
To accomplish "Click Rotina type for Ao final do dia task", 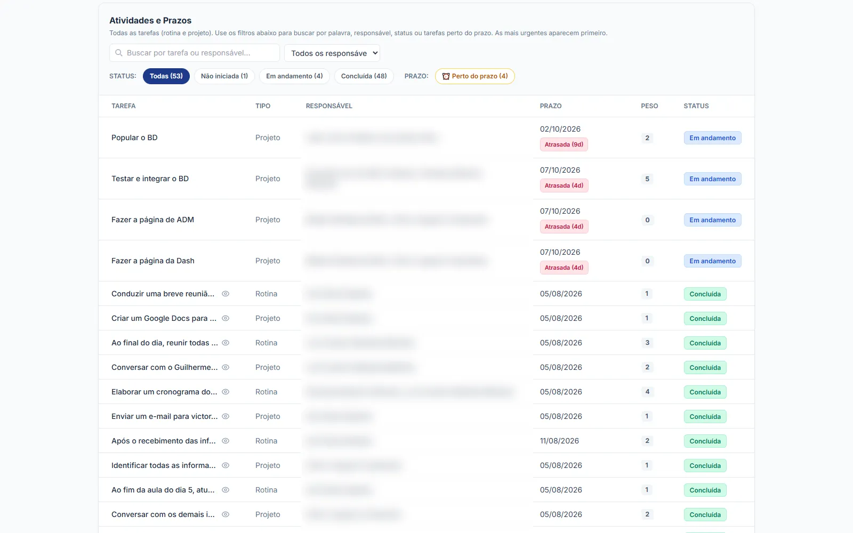I will (x=266, y=343).
